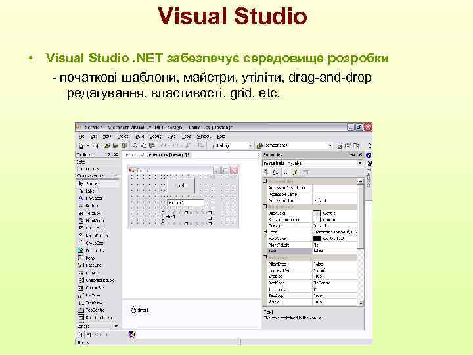Image resolution: width=473 pixels, height=355 pixels.
Task: Open the File menu
Action: [81, 137]
